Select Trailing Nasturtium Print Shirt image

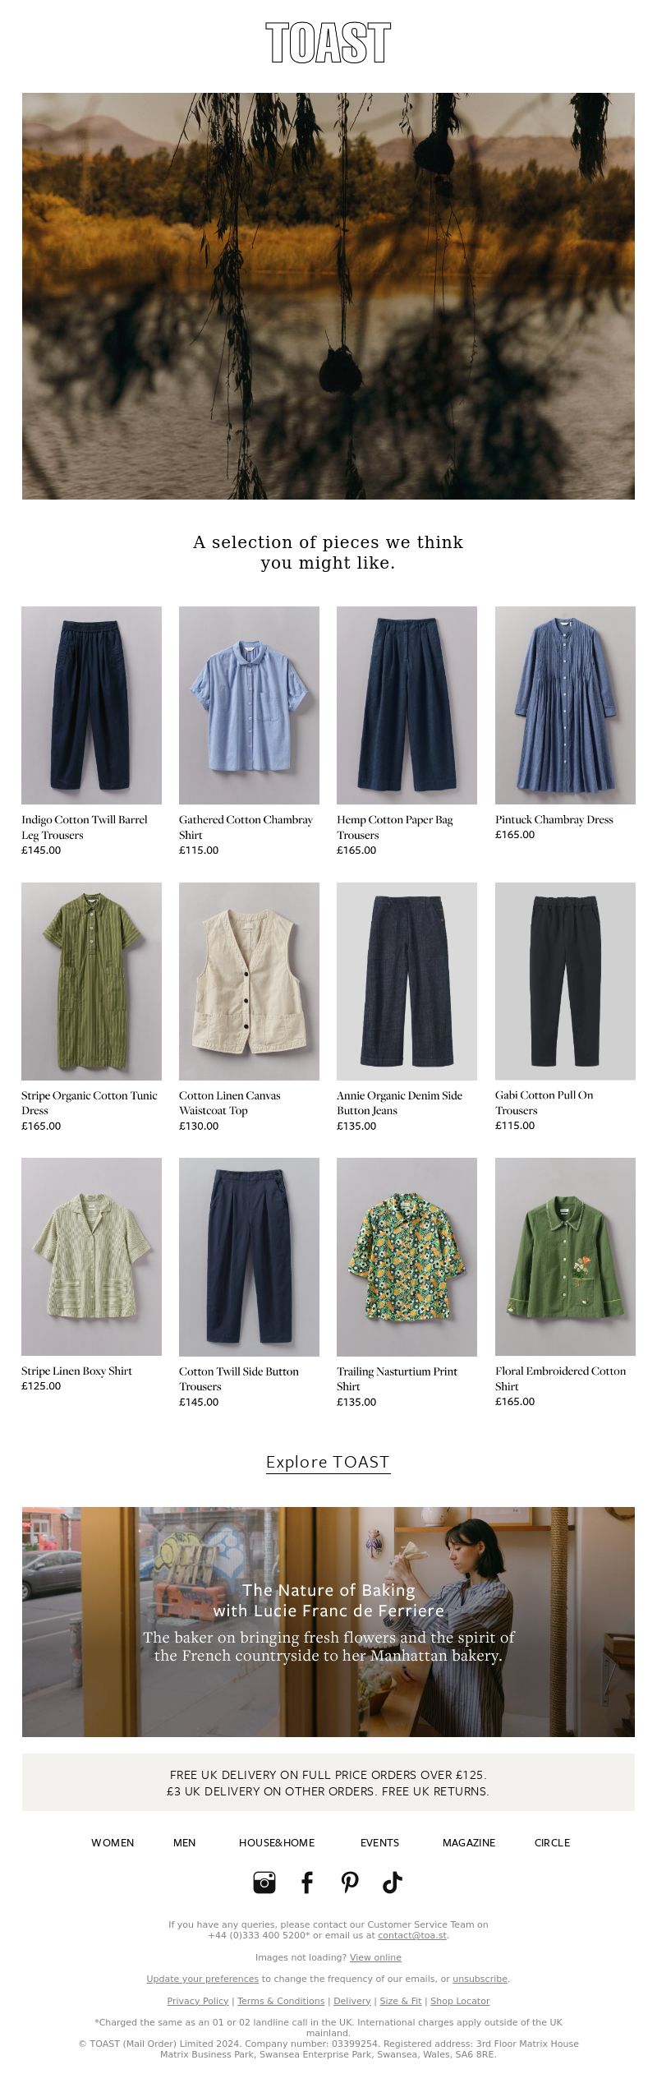click(407, 1257)
